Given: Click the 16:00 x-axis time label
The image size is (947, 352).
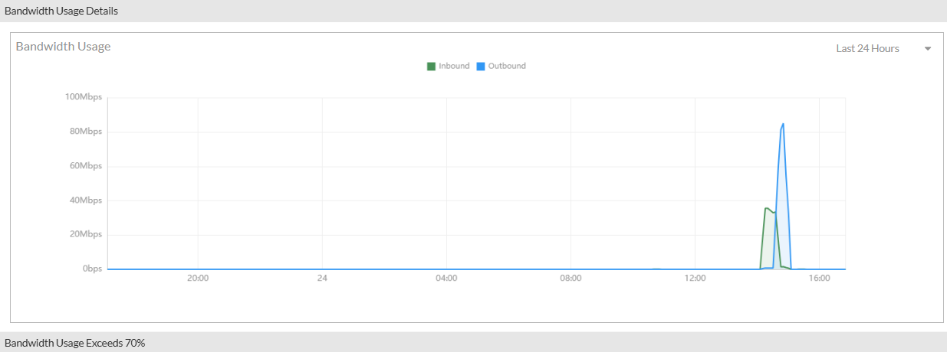Looking at the screenshot, I should coord(820,279).
